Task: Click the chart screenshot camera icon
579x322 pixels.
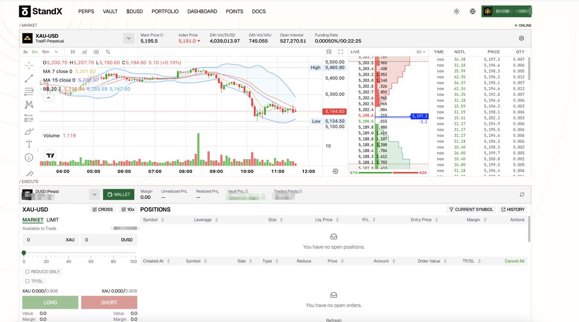Action: 96,52
